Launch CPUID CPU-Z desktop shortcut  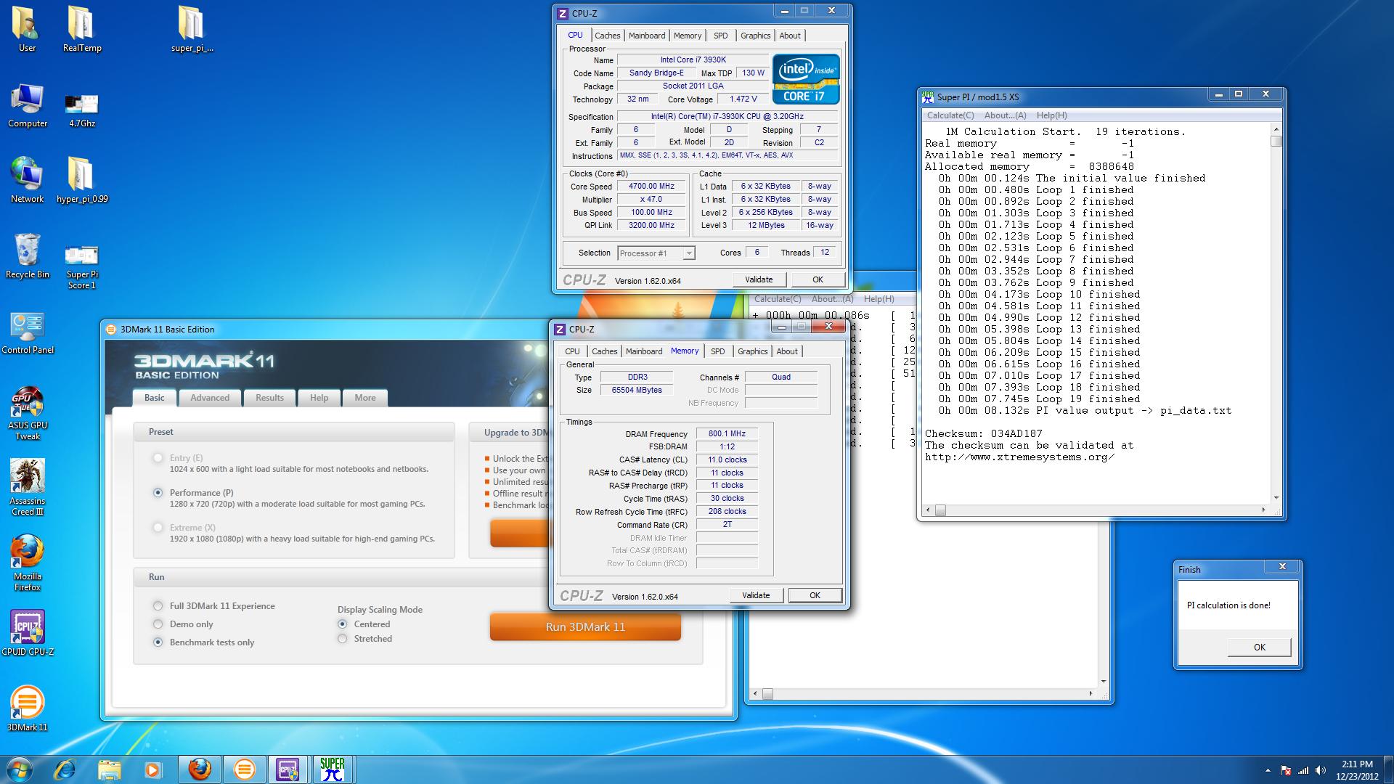pos(28,633)
